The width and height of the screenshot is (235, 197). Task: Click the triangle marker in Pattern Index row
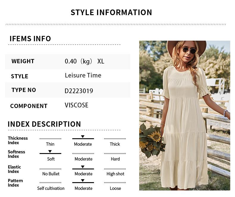tap(83, 180)
